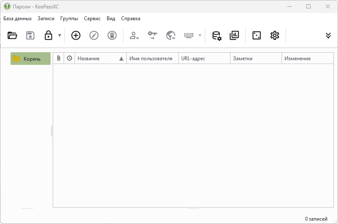Image resolution: width=338 pixels, height=224 pixels.
Task: Open the database reports icon
Action: tap(234, 36)
